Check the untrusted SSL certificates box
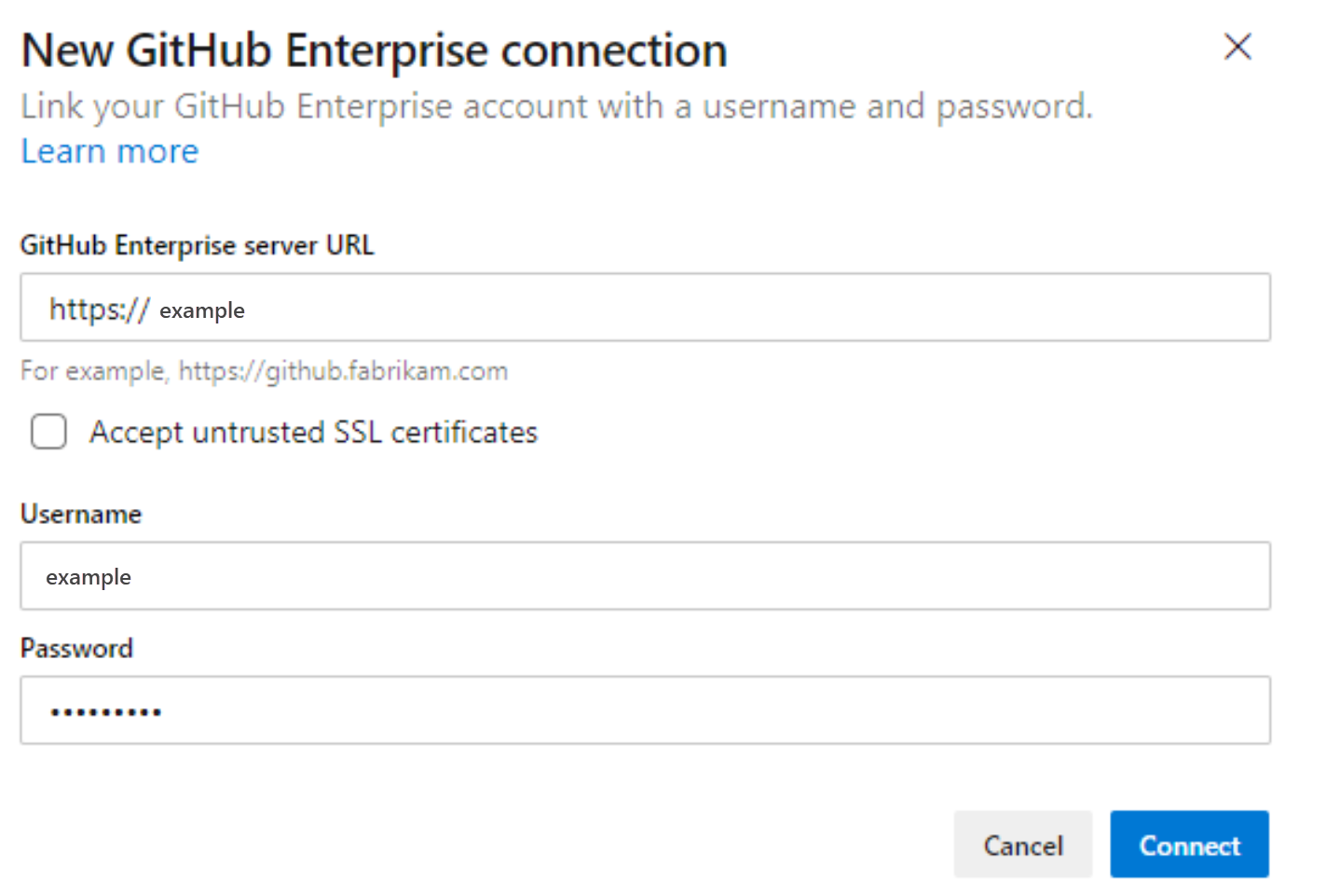The width and height of the screenshot is (1326, 894). [48, 432]
